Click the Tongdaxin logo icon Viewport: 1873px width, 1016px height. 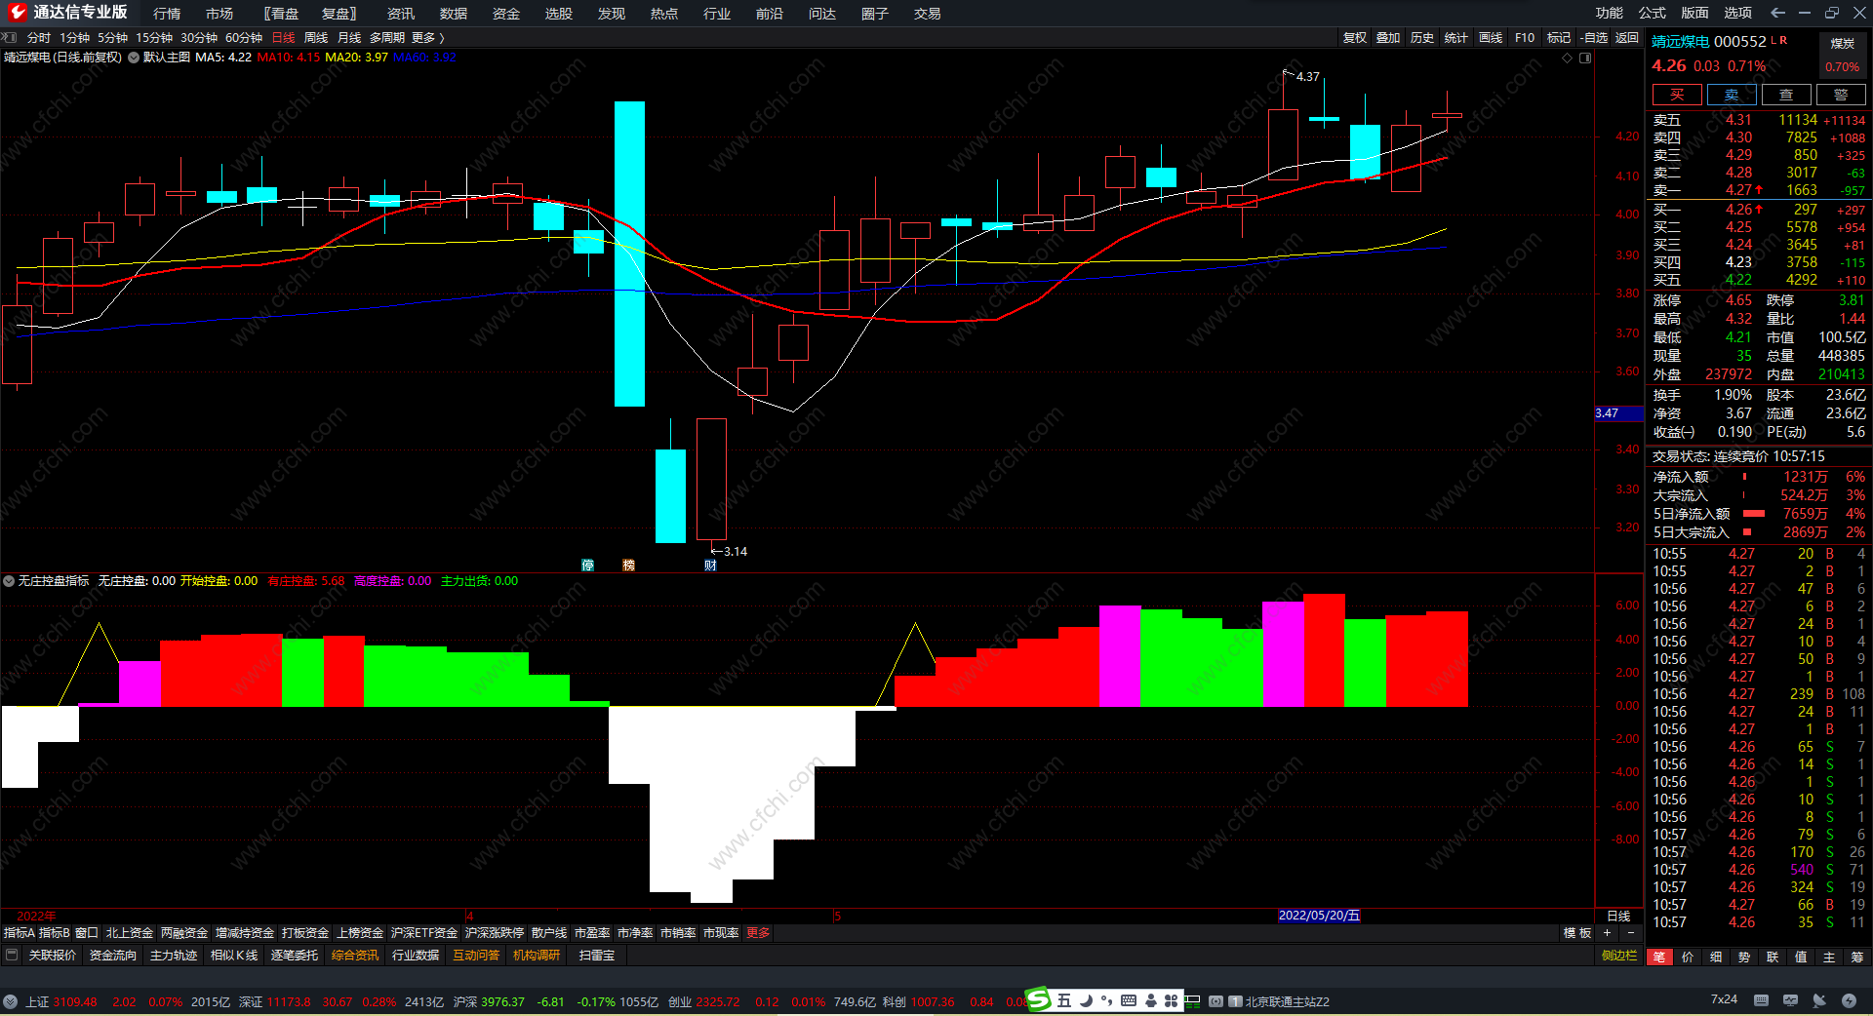[x=16, y=13]
